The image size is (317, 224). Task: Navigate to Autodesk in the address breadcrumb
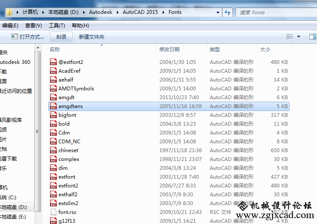100,12
